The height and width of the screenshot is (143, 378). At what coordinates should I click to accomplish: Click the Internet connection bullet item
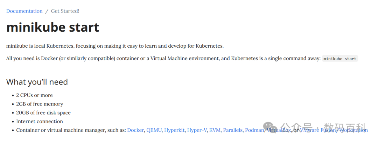pos(40,121)
